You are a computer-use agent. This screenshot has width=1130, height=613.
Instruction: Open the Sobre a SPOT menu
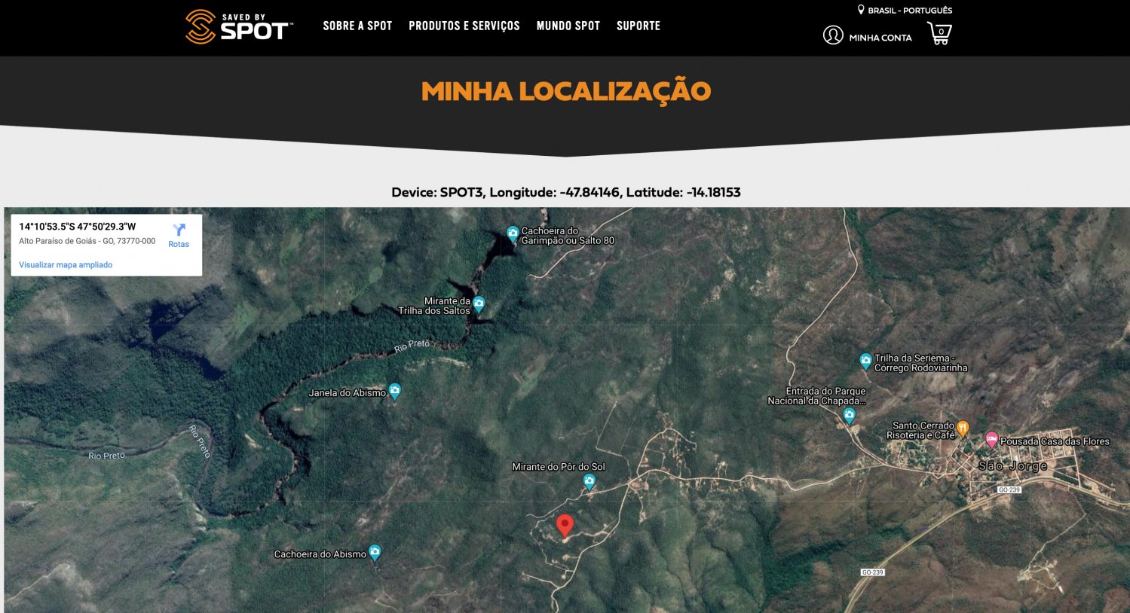(x=357, y=26)
